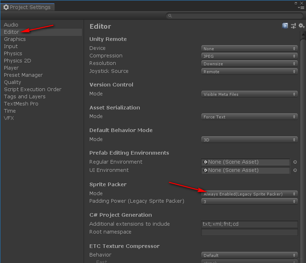Open the Joystick Source Remote dropdown

click(x=249, y=71)
